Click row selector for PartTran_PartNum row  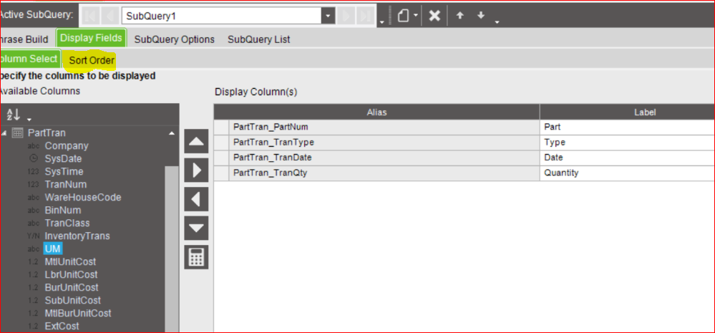pyautogui.click(x=221, y=127)
